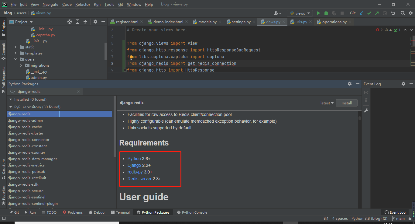The width and height of the screenshot is (415, 224).
Task: Click the package description vertical scrollbar
Action: pos(360,118)
